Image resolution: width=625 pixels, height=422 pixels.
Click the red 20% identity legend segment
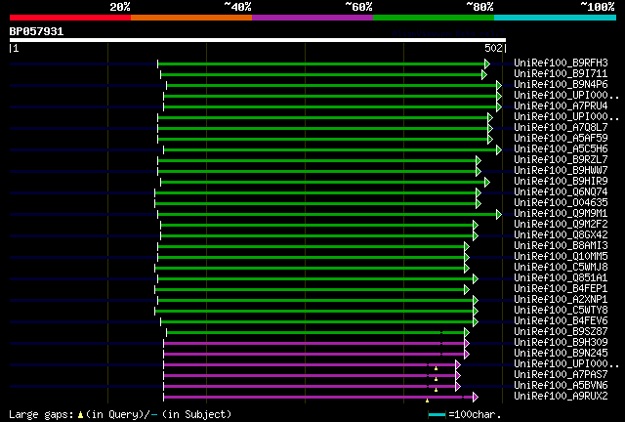tap(70, 18)
